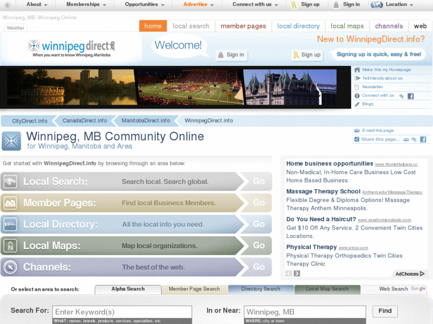
Task: Click the Member Pages people icon
Action: click(x=10, y=203)
